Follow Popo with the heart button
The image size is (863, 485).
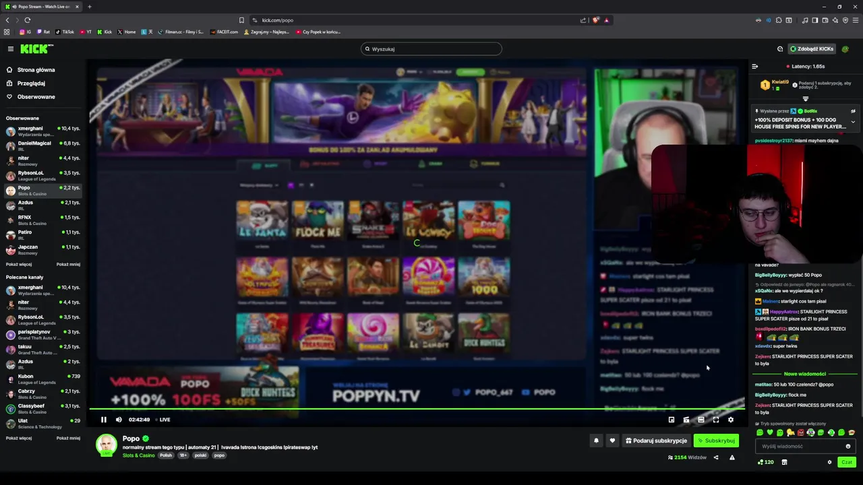coord(612,441)
